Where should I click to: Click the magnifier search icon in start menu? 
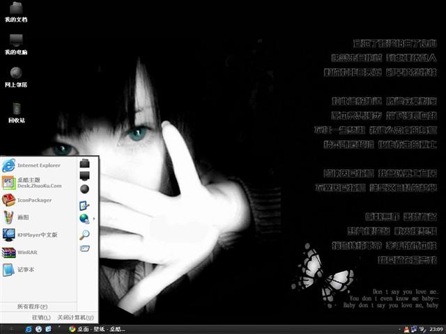coord(84,234)
